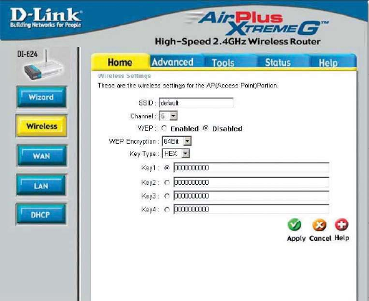
Task: Click the red Help plus icon
Action: 341,224
